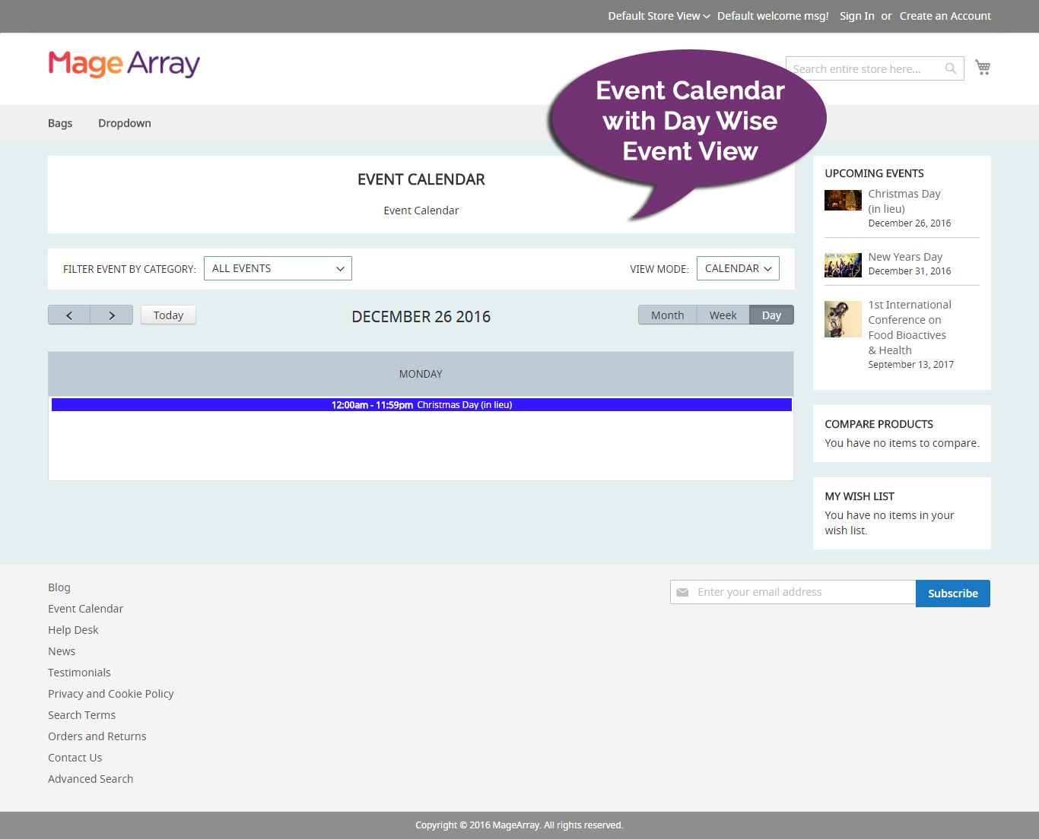
Task: Switch to Month view
Action: (667, 314)
